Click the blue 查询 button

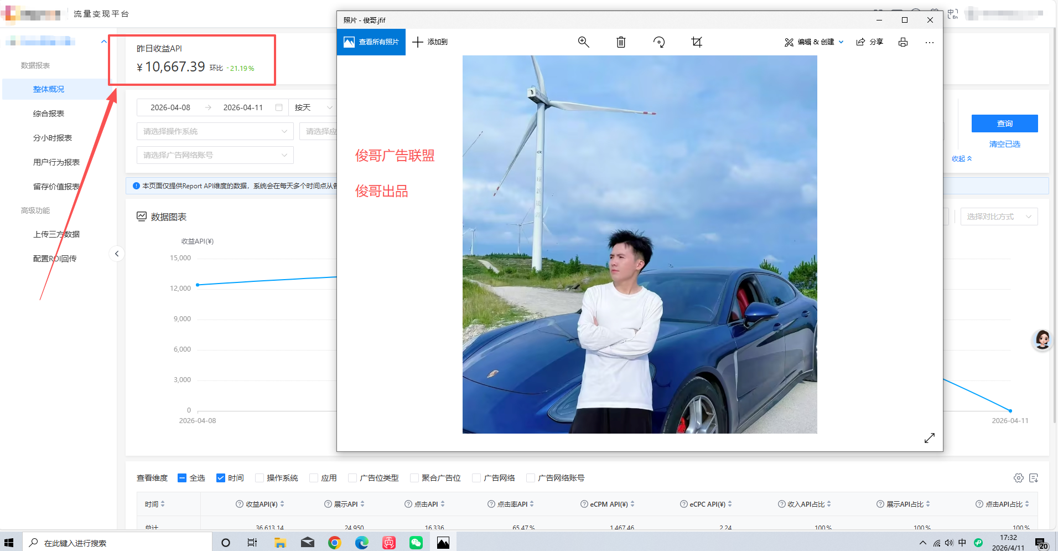click(x=1004, y=123)
